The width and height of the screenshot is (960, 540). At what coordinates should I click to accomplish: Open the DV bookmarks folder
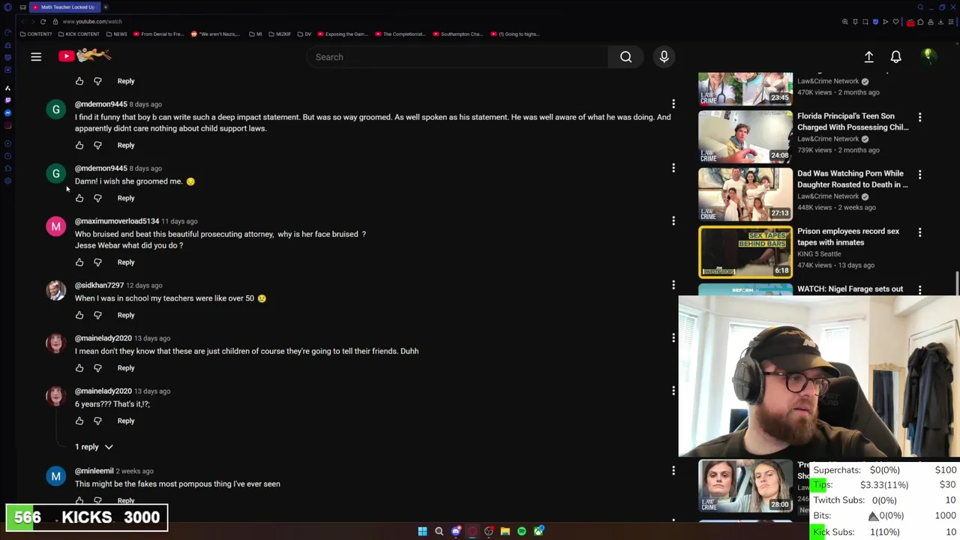tap(304, 34)
